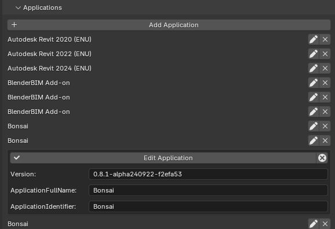This screenshot has width=335, height=229.
Task: Edit Autodesk Revit 2020 (ENU) with pencil icon
Action: tap(314, 39)
